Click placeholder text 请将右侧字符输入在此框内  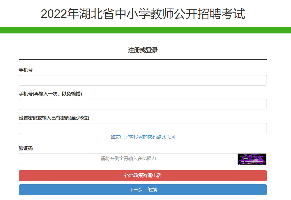tap(128, 159)
